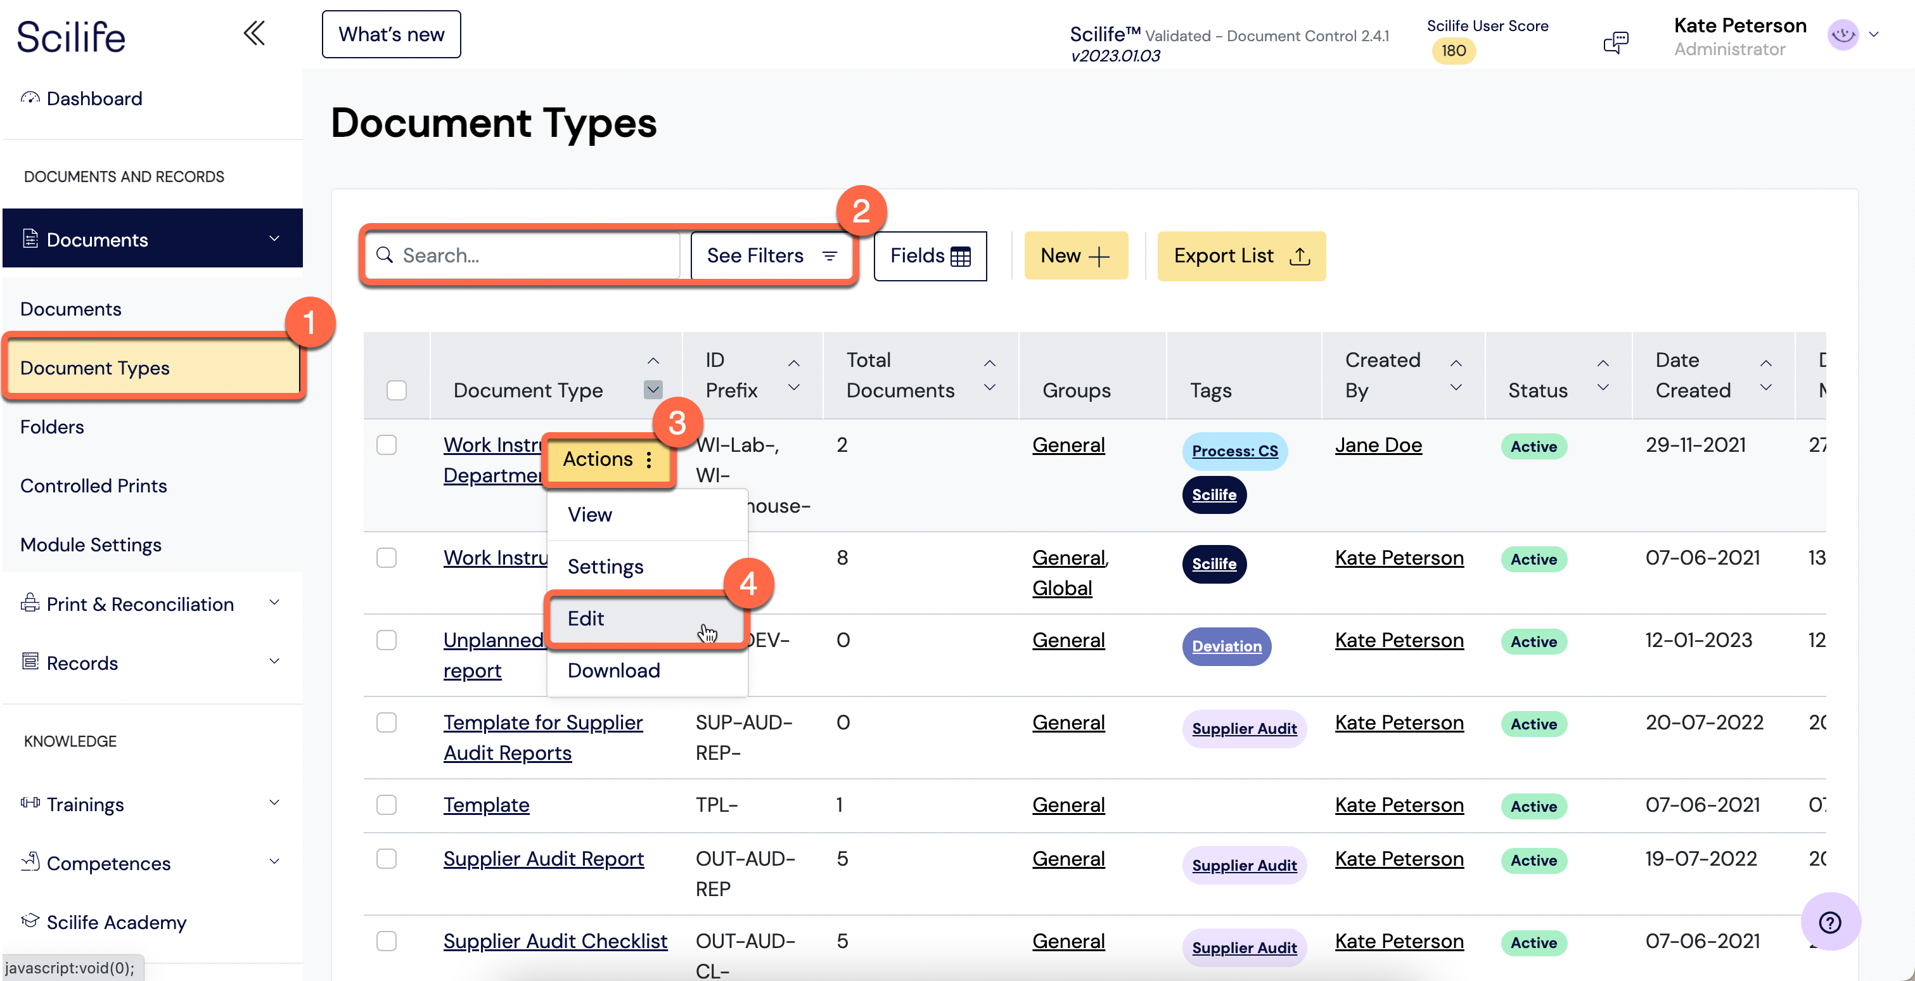Viewport: 1915px width, 981px height.
Task: Toggle the select-all checkbox in table header
Action: 396,390
